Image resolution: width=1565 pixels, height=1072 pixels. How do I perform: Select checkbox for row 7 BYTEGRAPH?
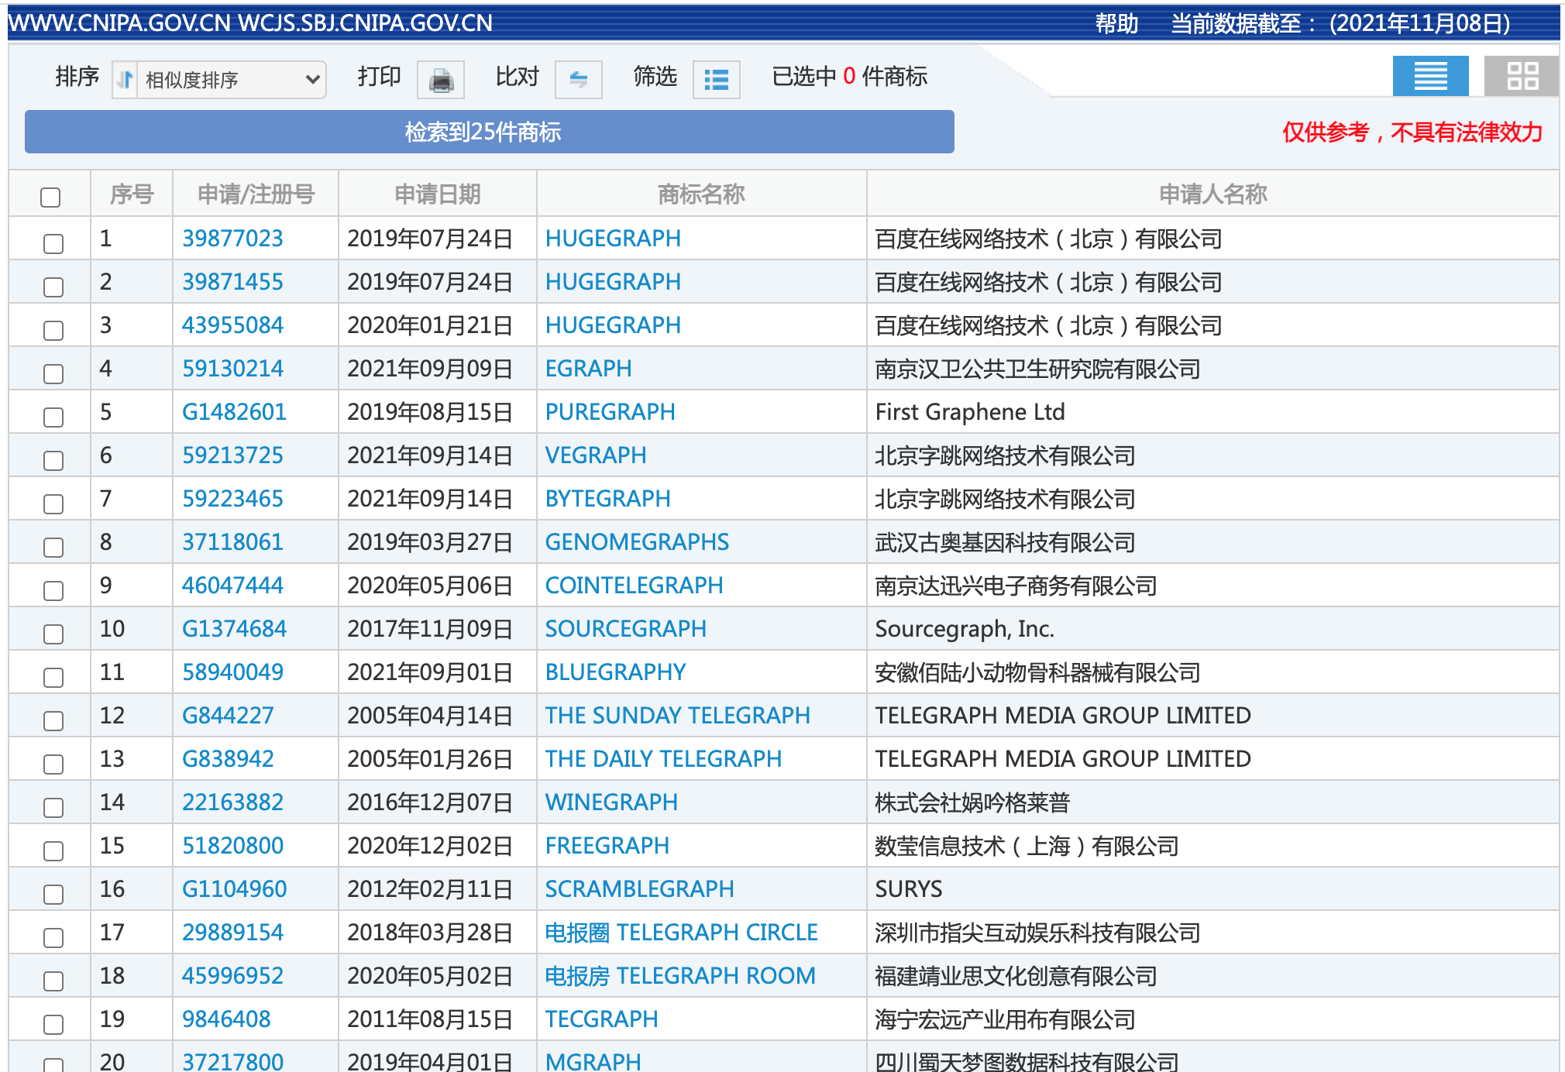tap(53, 503)
